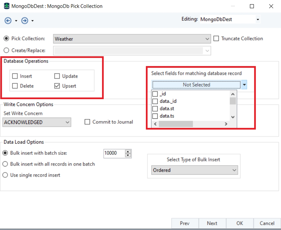Check the data.st field checkbox
281x230 pixels.
pos(155,109)
